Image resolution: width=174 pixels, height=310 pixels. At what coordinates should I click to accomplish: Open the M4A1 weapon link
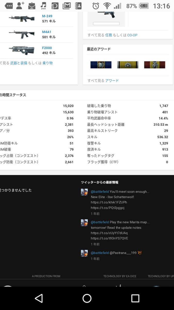(47, 32)
